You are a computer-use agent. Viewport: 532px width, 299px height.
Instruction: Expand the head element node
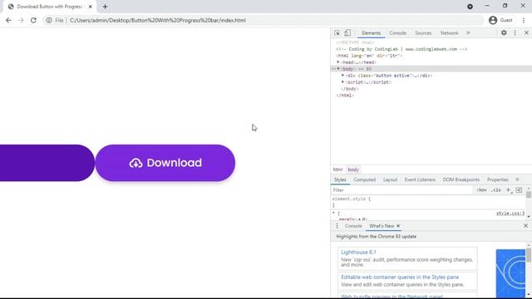tap(338, 62)
